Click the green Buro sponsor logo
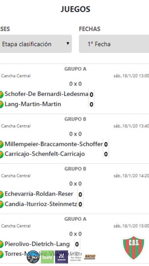The width and height of the screenshot is (149, 266). coord(47,257)
